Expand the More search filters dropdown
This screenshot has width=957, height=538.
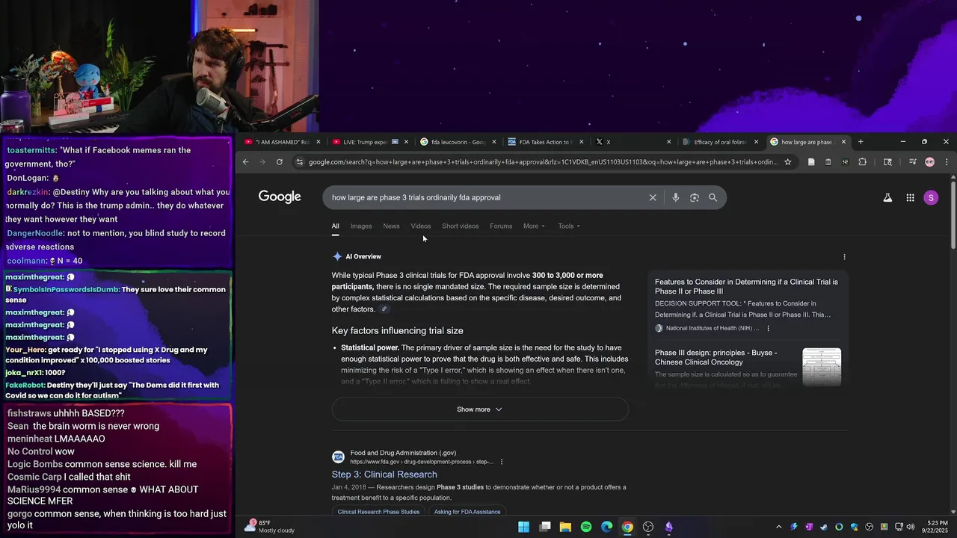534,226
